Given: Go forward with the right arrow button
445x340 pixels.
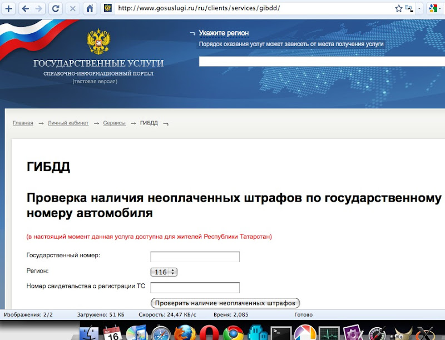Looking at the screenshot, I should pos(38,8).
